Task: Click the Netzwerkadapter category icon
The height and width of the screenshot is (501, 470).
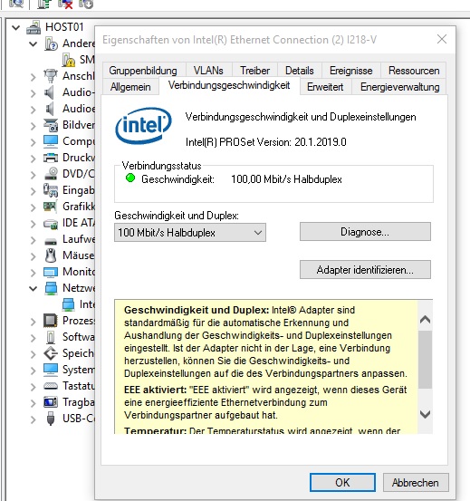Action: coord(51,288)
